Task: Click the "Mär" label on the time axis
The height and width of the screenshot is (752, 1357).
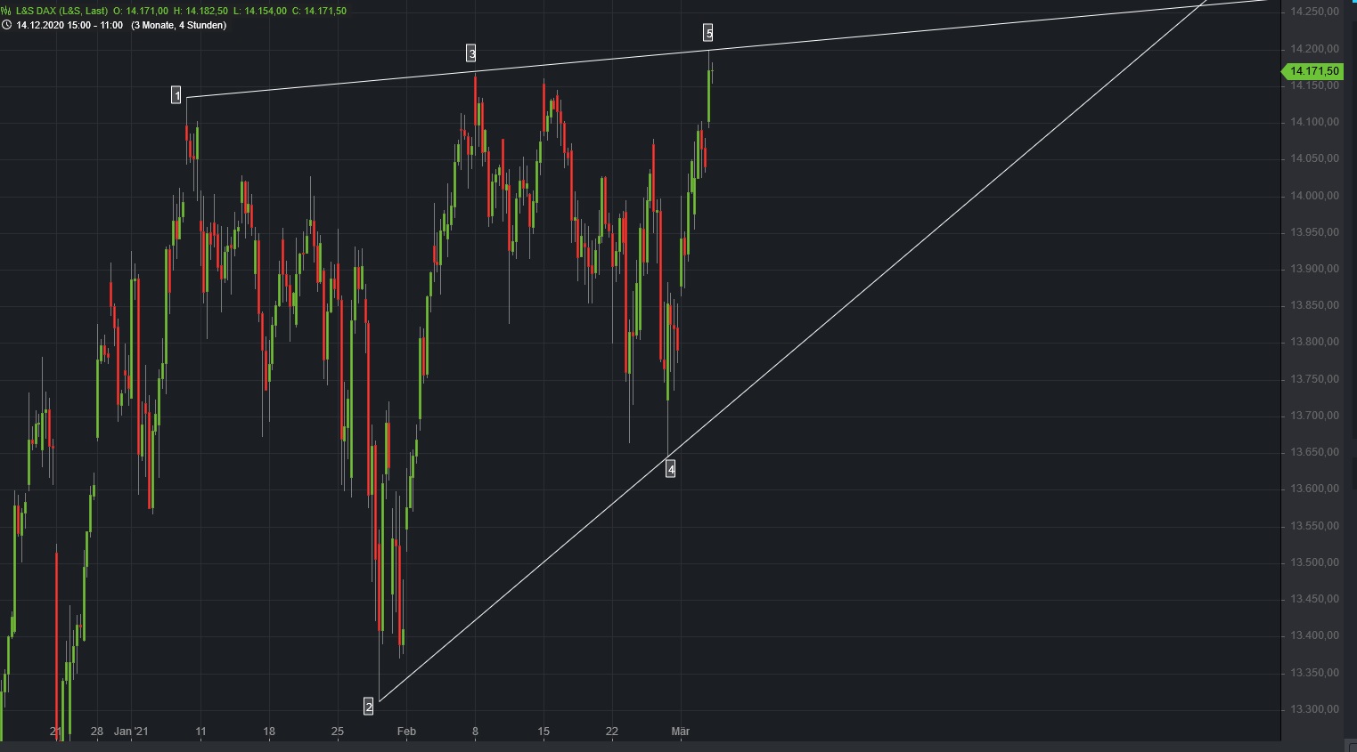Action: click(682, 732)
